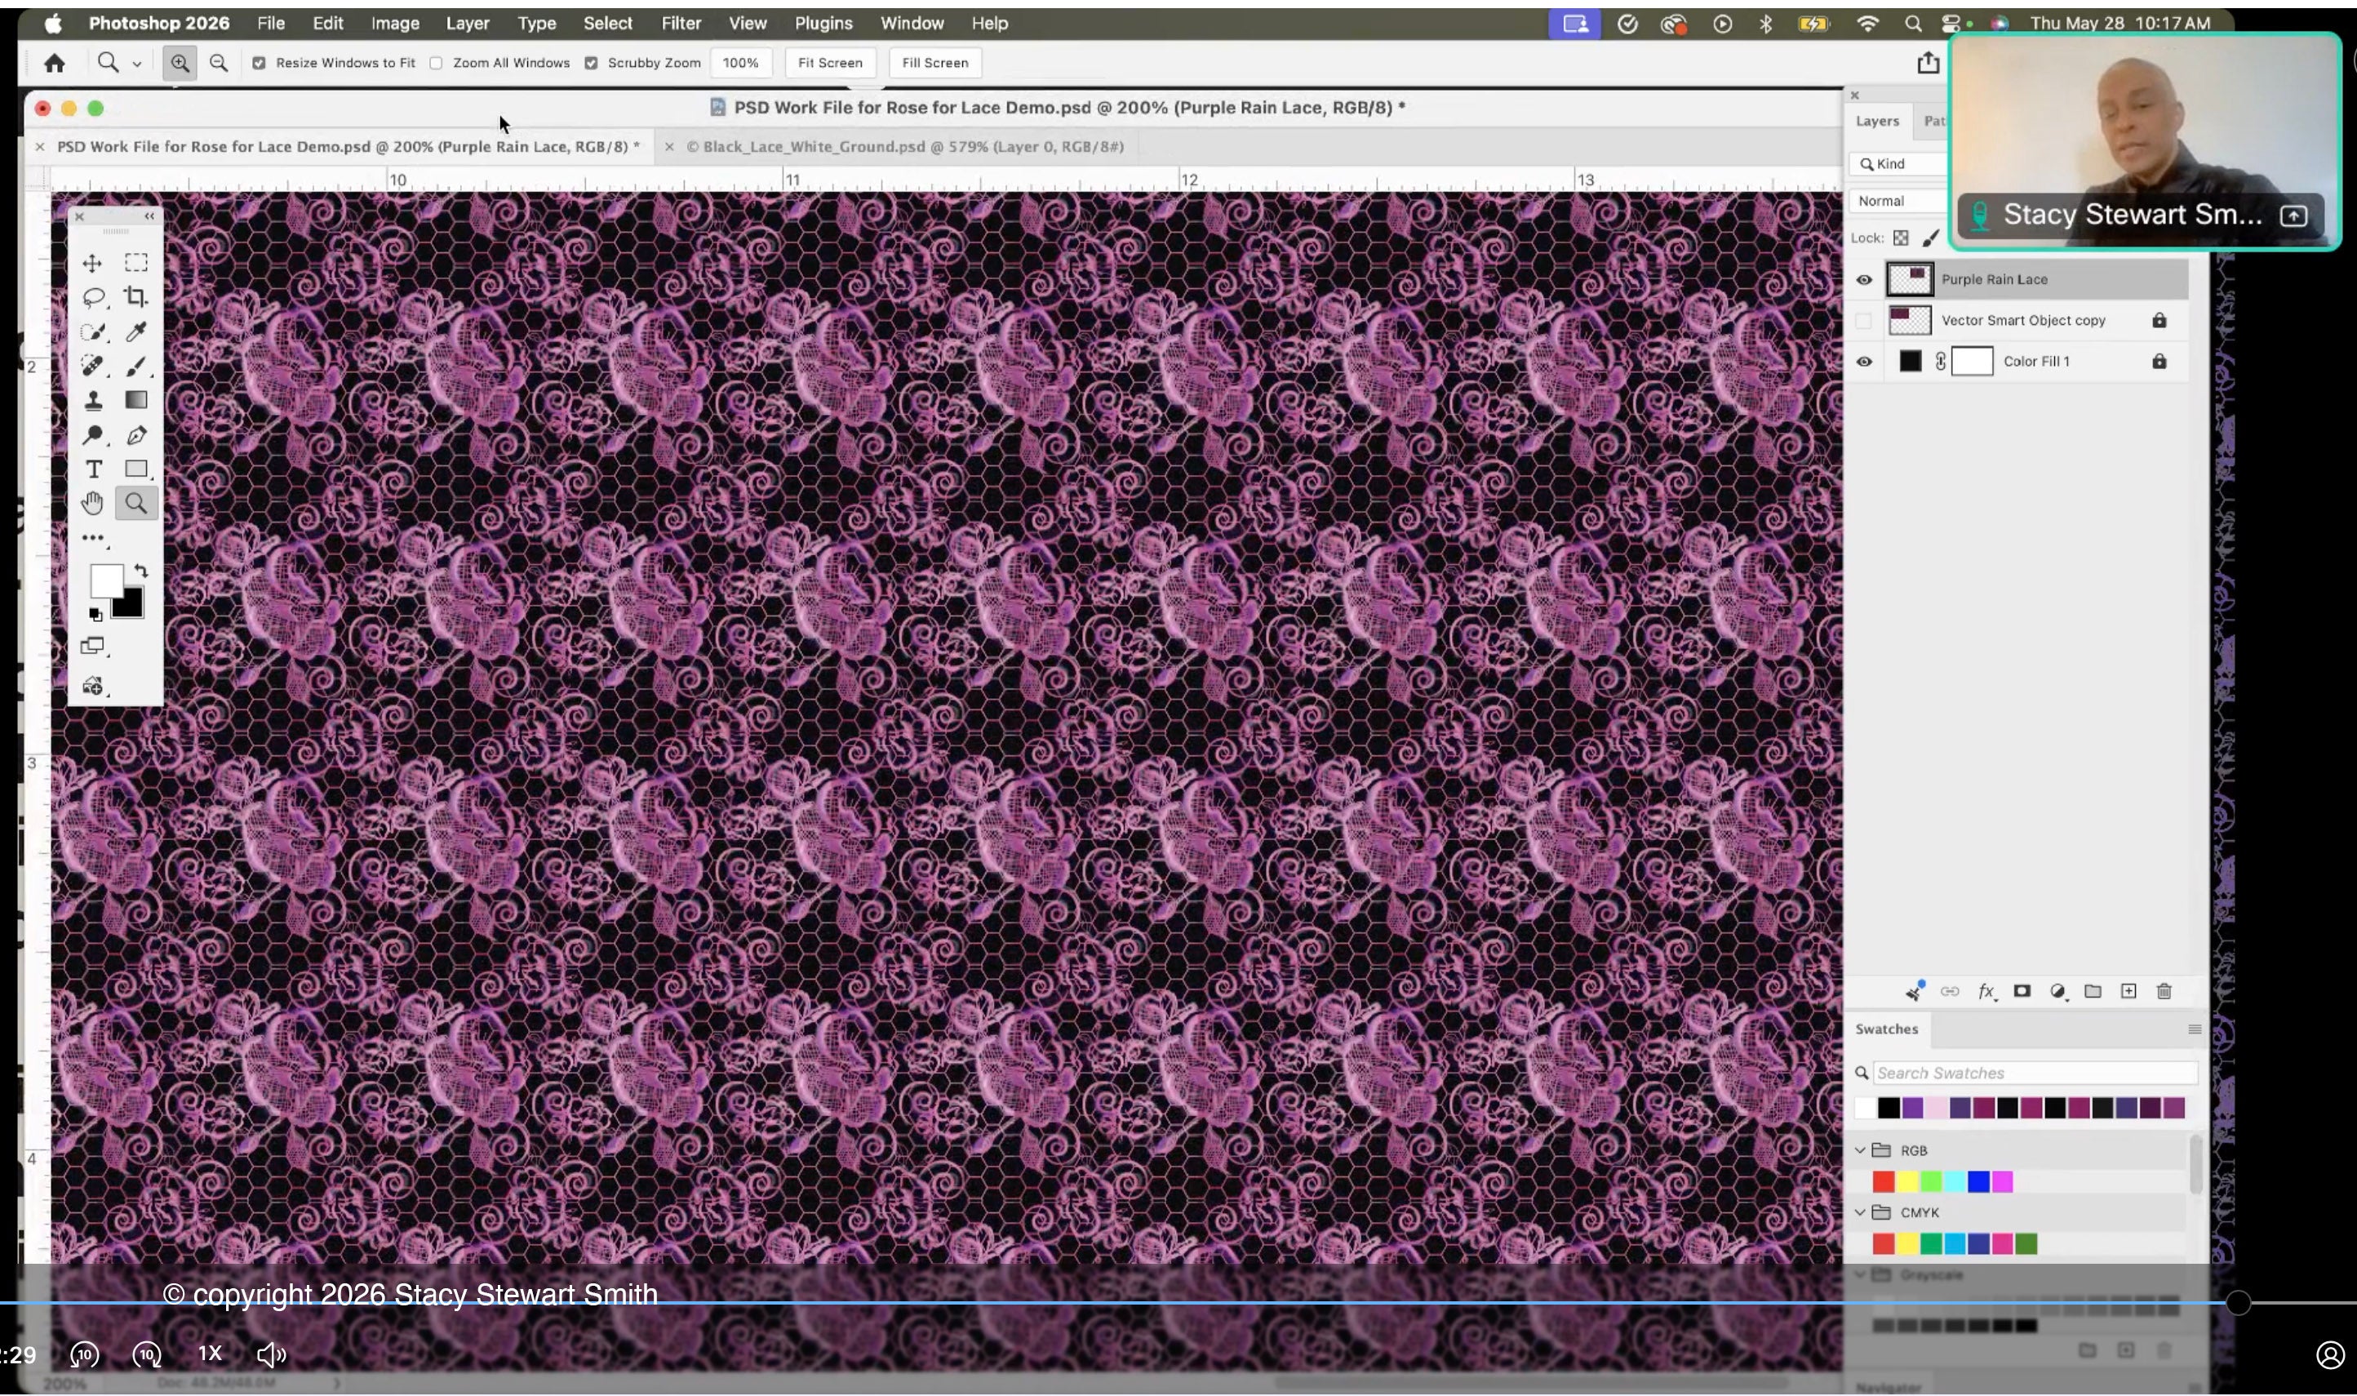Select the Lasso tool
Screen dimensions: 2357x1396
92,297
